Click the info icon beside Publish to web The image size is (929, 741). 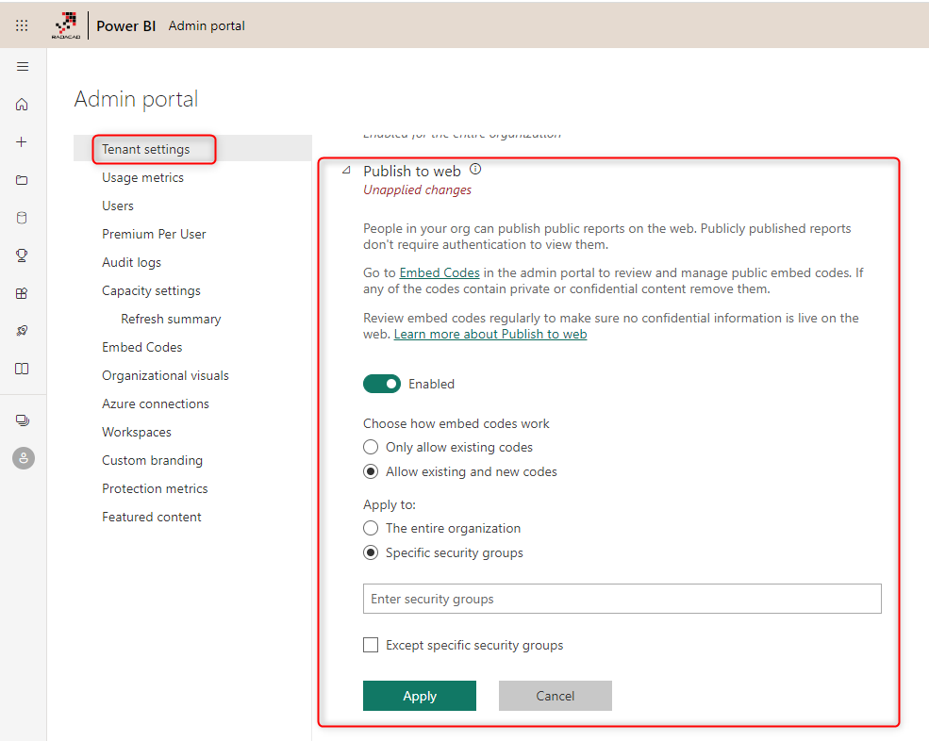tap(475, 170)
